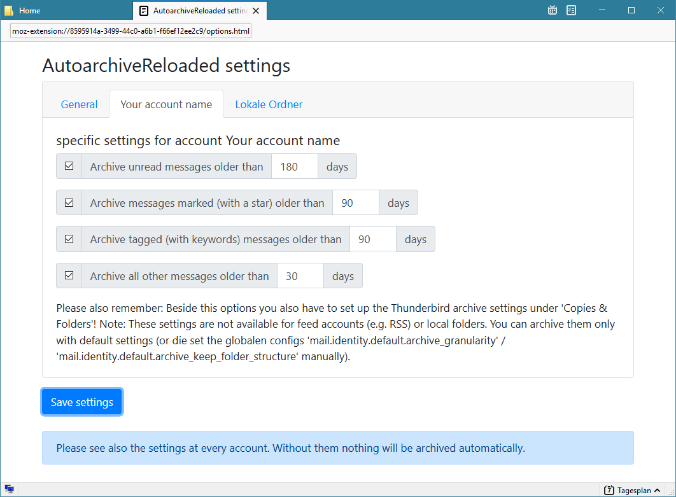Uncheck archive all other messages checkbox

coord(69,276)
